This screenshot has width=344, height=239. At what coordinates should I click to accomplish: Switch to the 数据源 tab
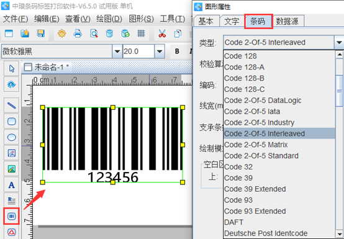click(287, 21)
